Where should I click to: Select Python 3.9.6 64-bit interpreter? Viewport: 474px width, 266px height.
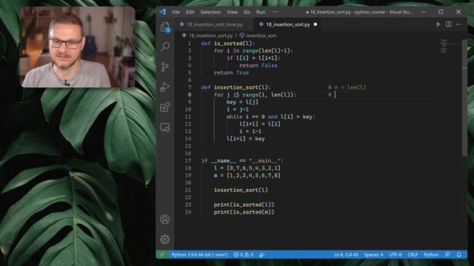pos(199,254)
